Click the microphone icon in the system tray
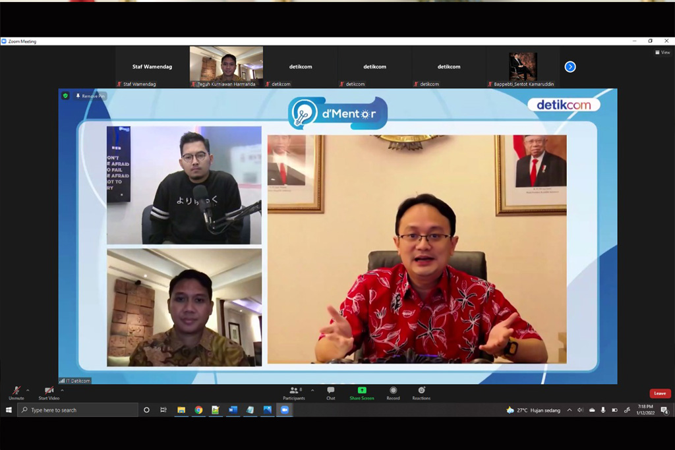 click(x=603, y=410)
